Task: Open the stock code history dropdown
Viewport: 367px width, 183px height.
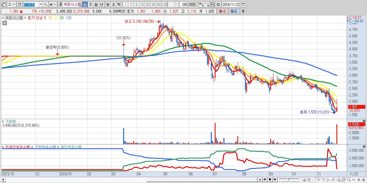Action: [x=41, y=4]
